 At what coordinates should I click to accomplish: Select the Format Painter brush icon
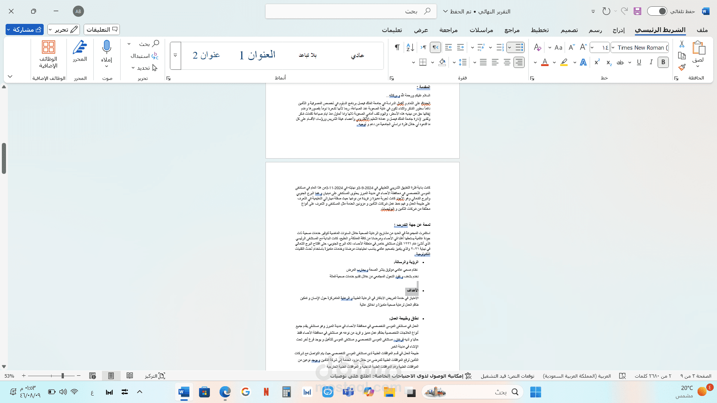pos(682,67)
